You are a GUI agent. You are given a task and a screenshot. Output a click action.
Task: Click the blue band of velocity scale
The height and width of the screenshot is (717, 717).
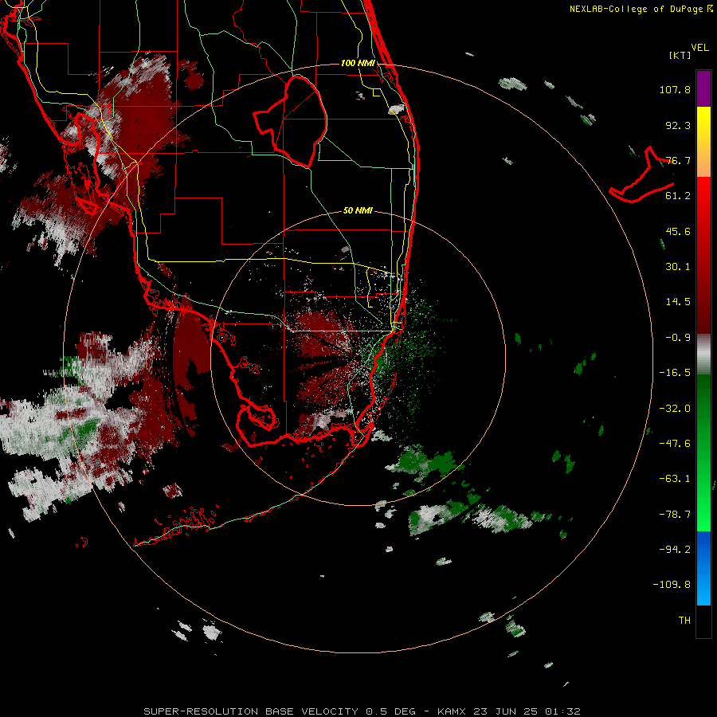click(x=703, y=568)
